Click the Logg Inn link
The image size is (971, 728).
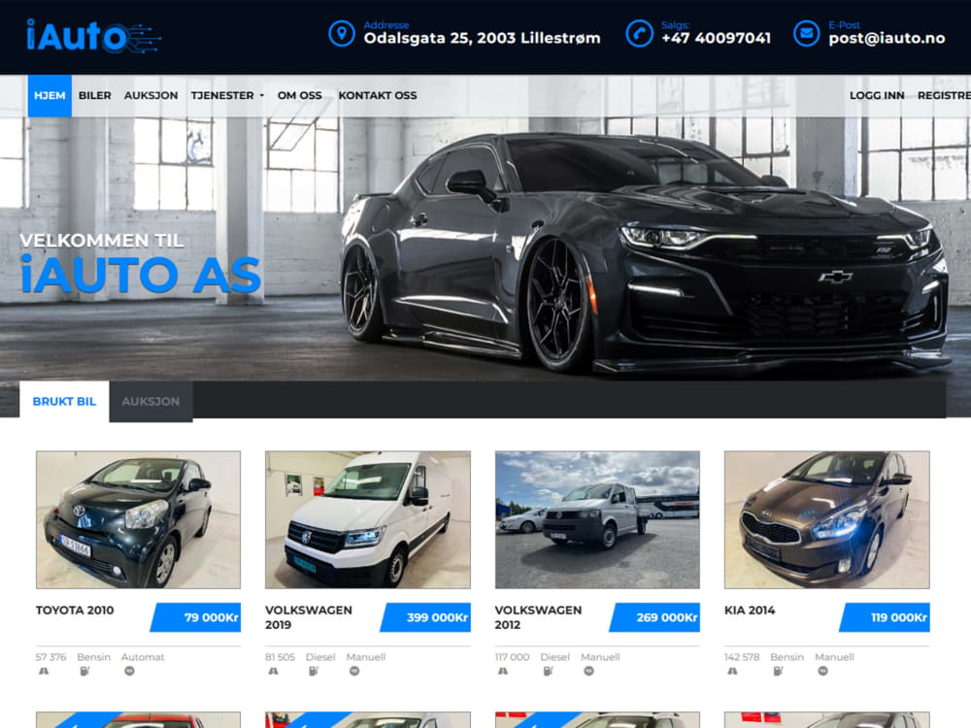[x=877, y=95]
